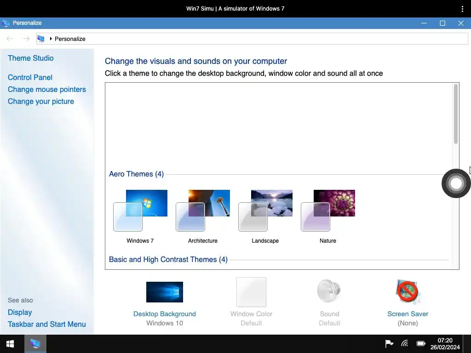This screenshot has height=353, width=471.
Task: Click the Sound label text
Action: [x=329, y=313]
